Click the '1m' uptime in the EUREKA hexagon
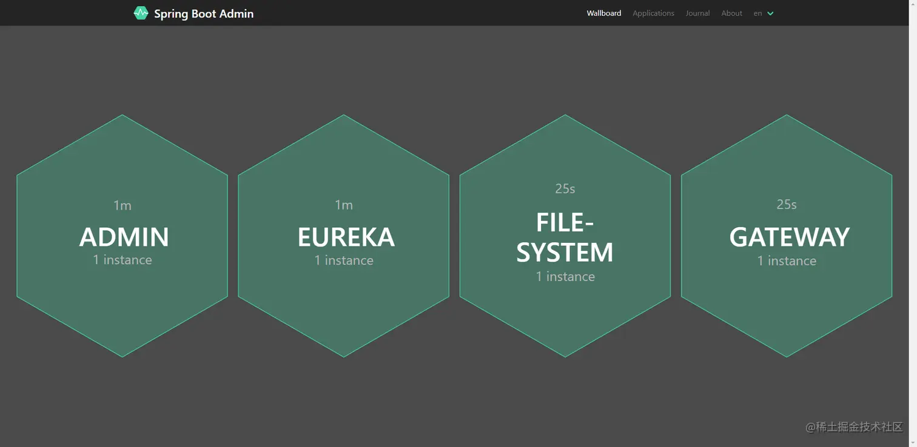This screenshot has width=917, height=447. point(344,205)
